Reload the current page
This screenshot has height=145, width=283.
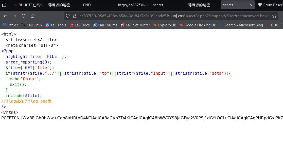coord(24,16)
